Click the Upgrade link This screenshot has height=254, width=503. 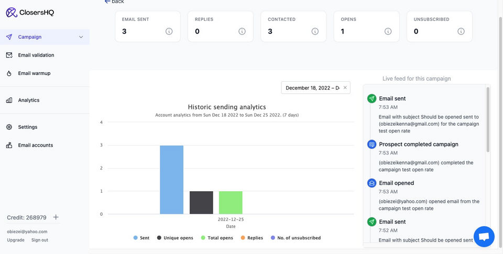(x=16, y=240)
